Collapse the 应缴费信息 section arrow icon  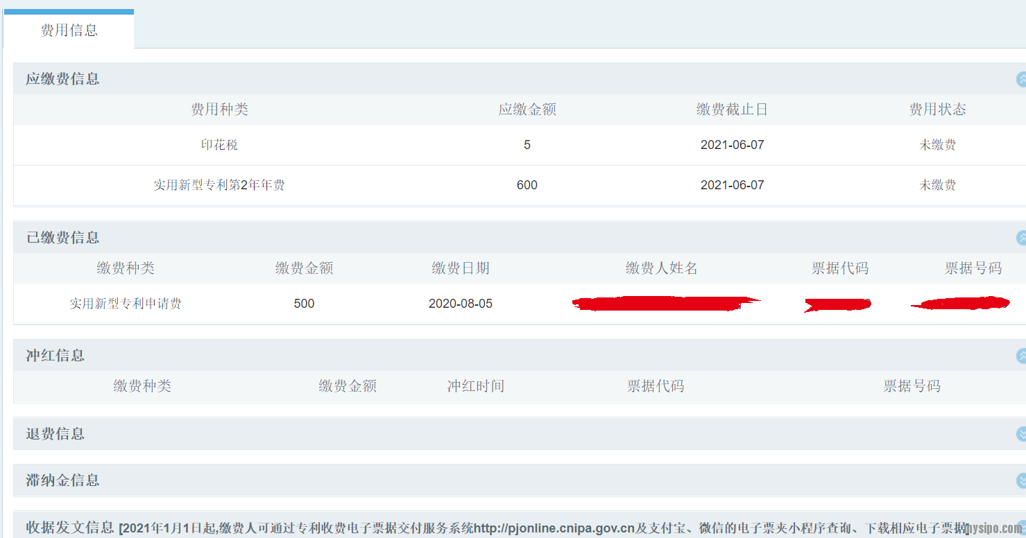(x=1021, y=79)
